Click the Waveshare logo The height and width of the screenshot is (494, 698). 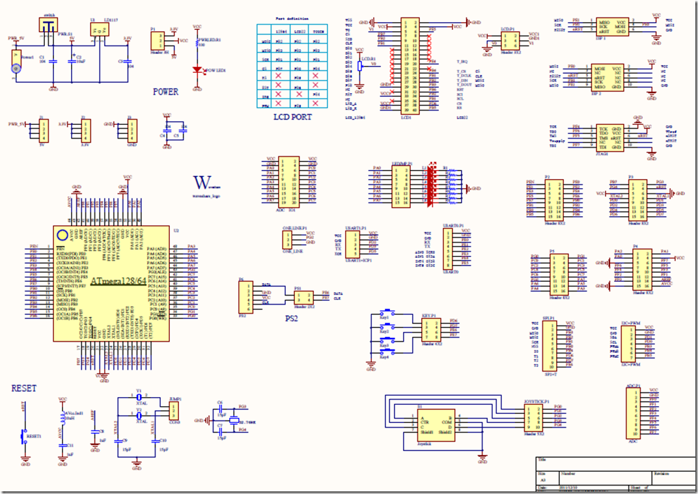point(206,183)
